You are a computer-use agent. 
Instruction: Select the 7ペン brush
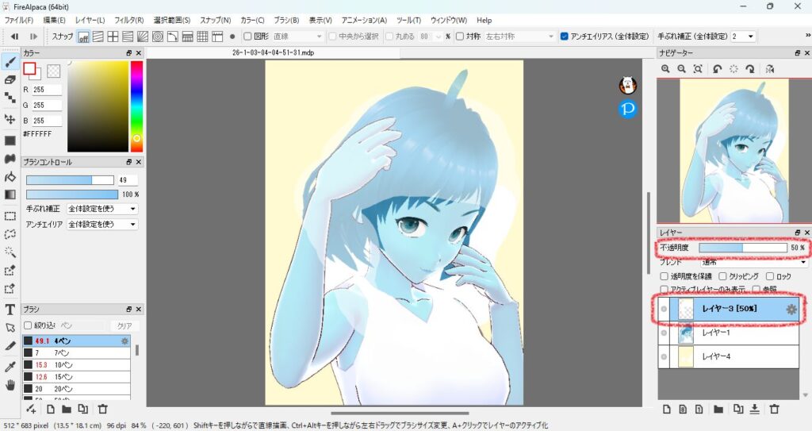[76, 352]
